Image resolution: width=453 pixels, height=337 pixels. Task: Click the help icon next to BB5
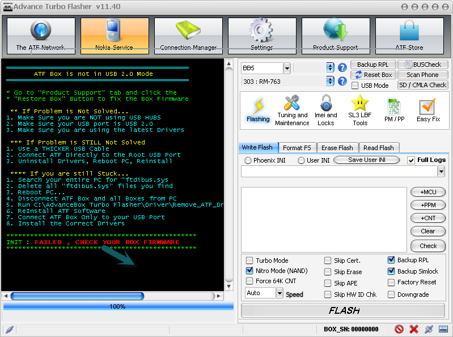(342, 68)
